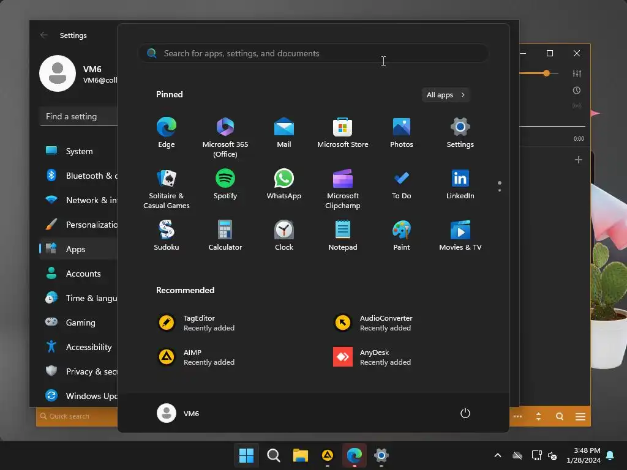Viewport: 627px width, 470px height.
Task: Open the Calculator app
Action: pos(225,236)
